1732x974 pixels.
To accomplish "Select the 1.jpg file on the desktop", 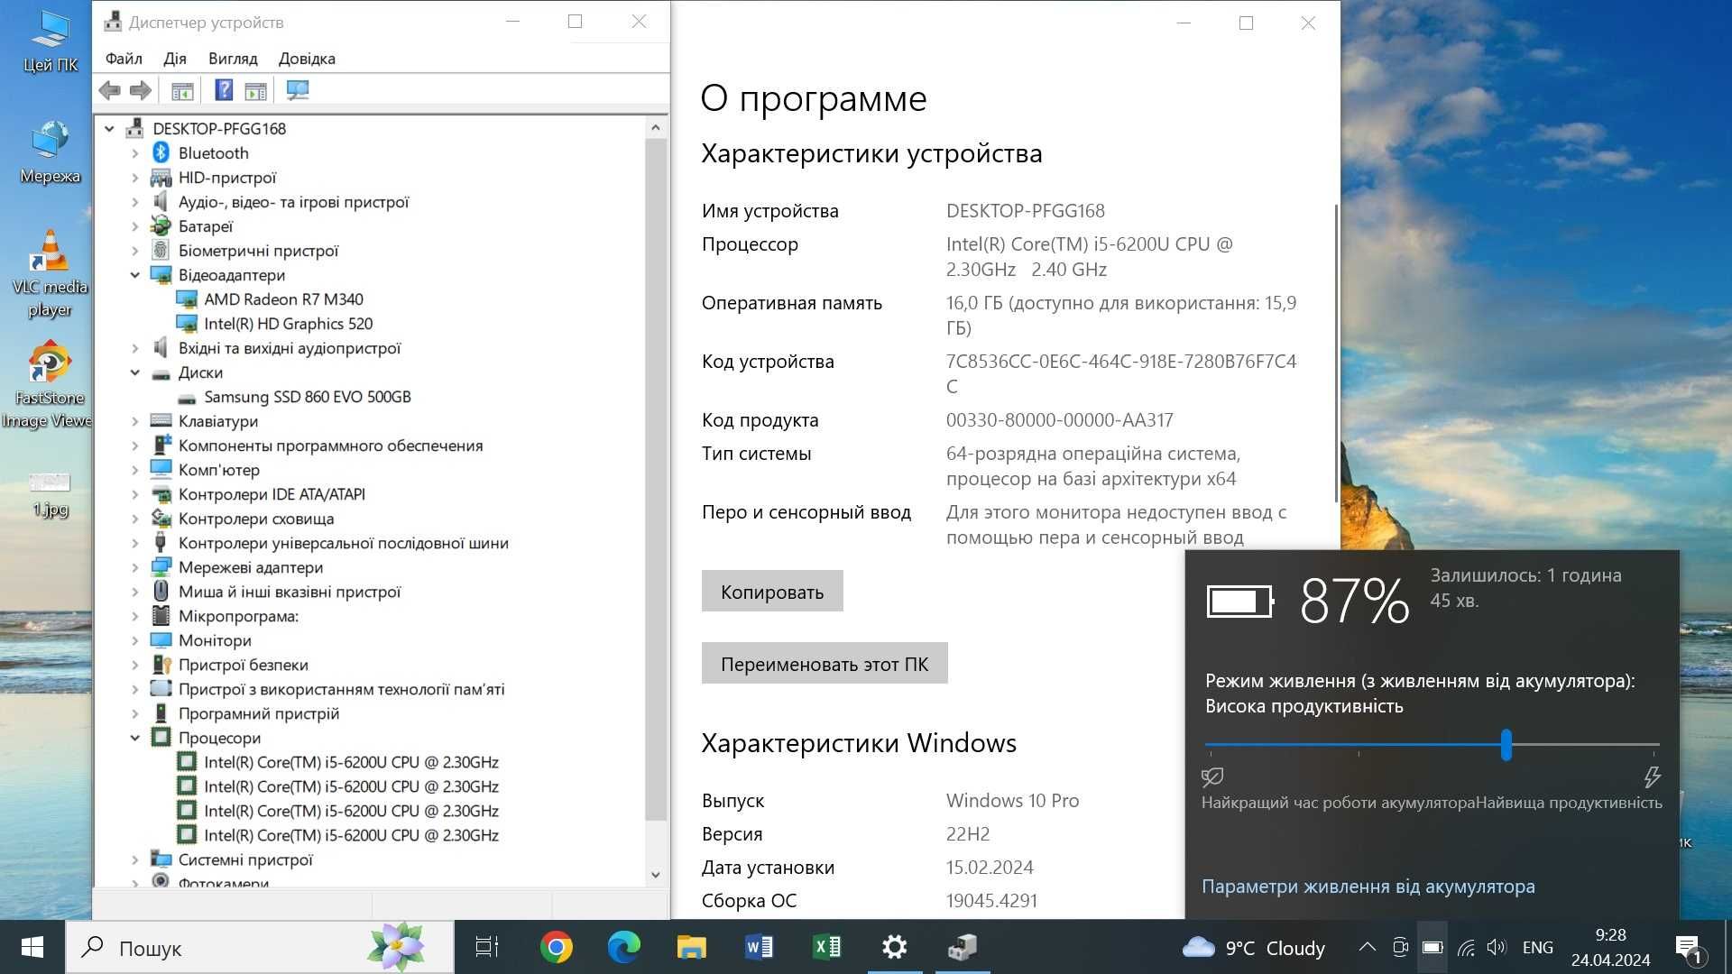I will (51, 495).
